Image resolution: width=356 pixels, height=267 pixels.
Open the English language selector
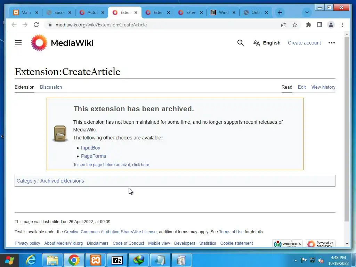[x=267, y=43]
